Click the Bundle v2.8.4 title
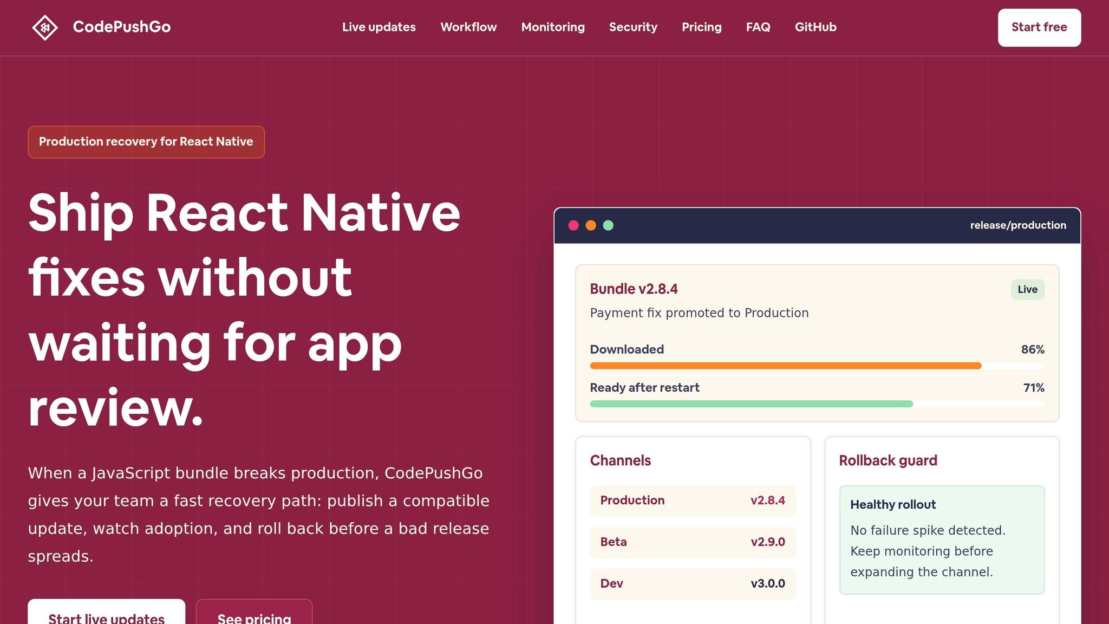Viewport: 1109px width, 624px height. [x=634, y=289]
